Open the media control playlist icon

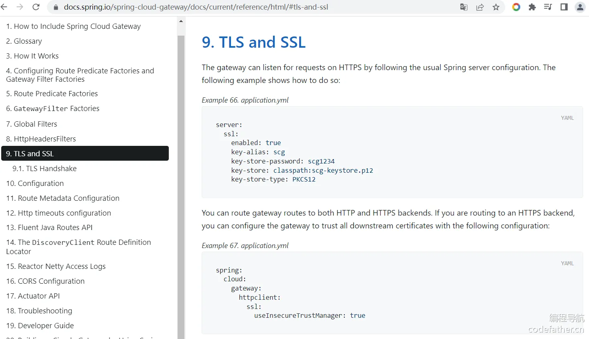point(548,7)
